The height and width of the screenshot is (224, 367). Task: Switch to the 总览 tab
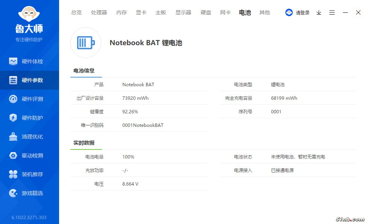click(x=76, y=12)
